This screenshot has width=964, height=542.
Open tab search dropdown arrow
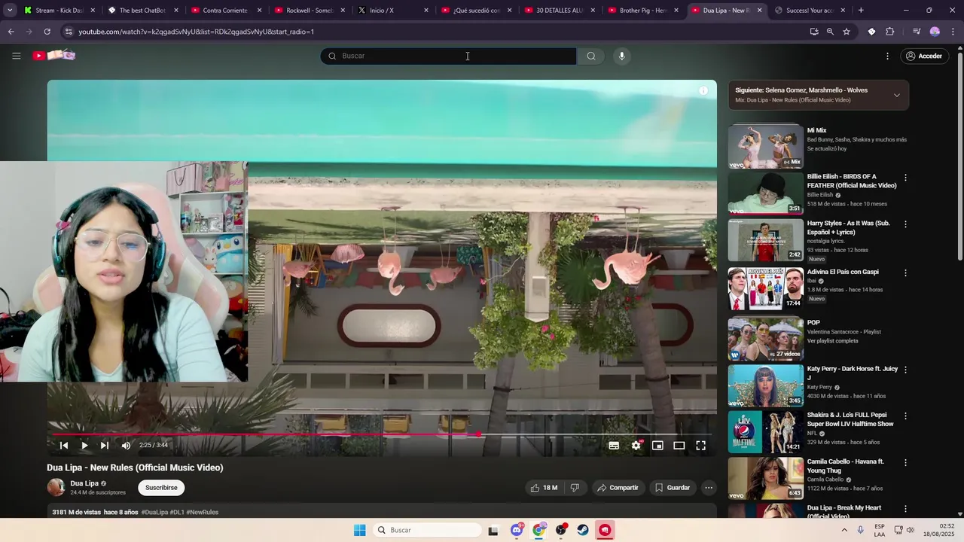(10, 11)
